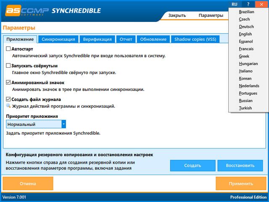The image size is (269, 202).
Task: Click the Восстановить button
Action: click(x=240, y=165)
